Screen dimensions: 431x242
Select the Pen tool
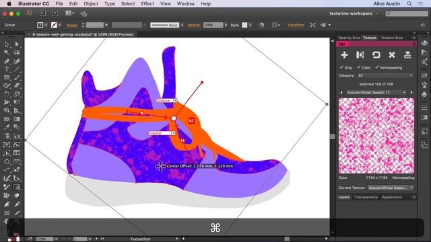(6, 61)
